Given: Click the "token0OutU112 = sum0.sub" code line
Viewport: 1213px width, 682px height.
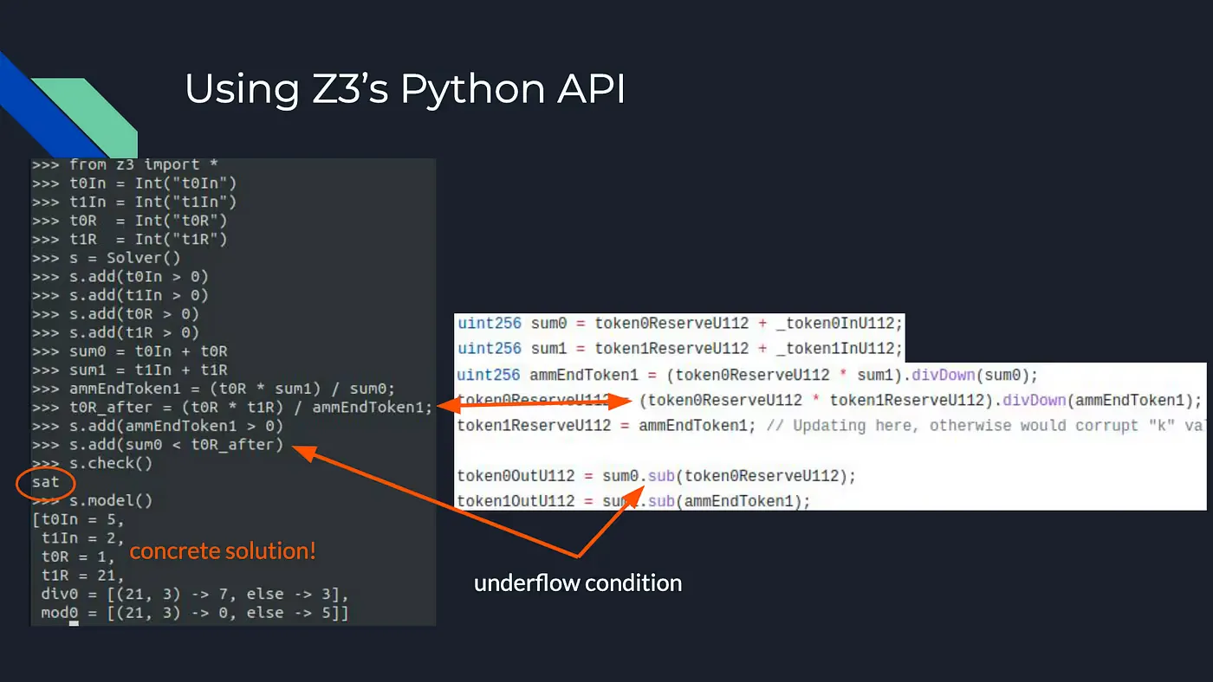Looking at the screenshot, I should (x=656, y=476).
